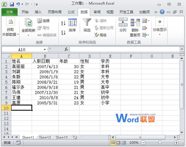The image size is (186, 147).
Task: Sort ascending with the A-Z icon
Action: pos(63,23)
